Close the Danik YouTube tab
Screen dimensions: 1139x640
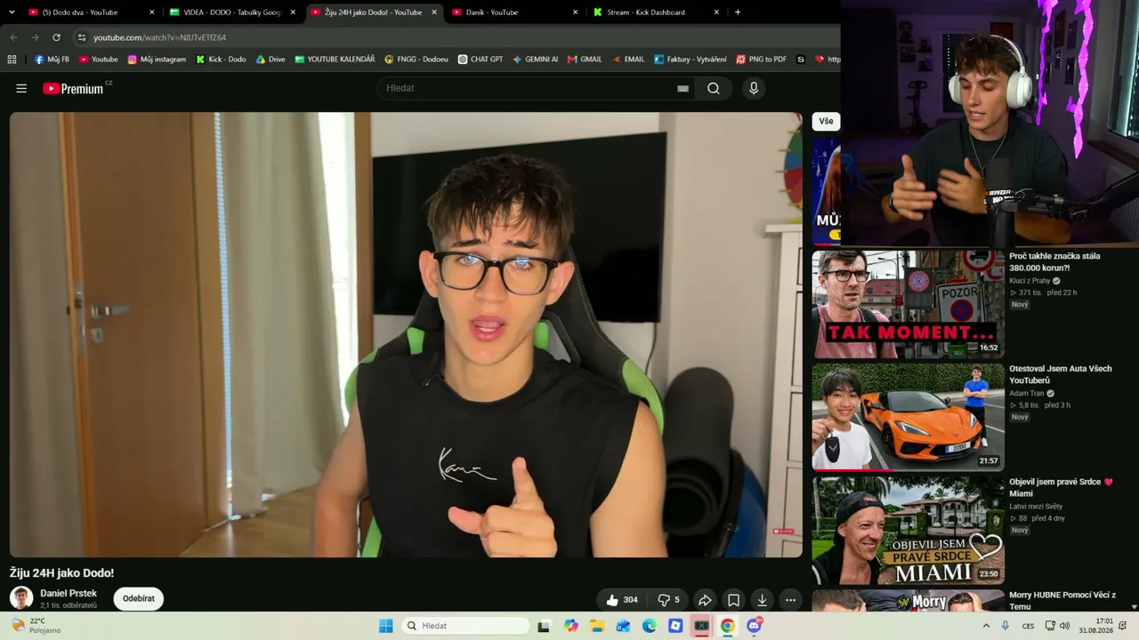[x=575, y=12]
